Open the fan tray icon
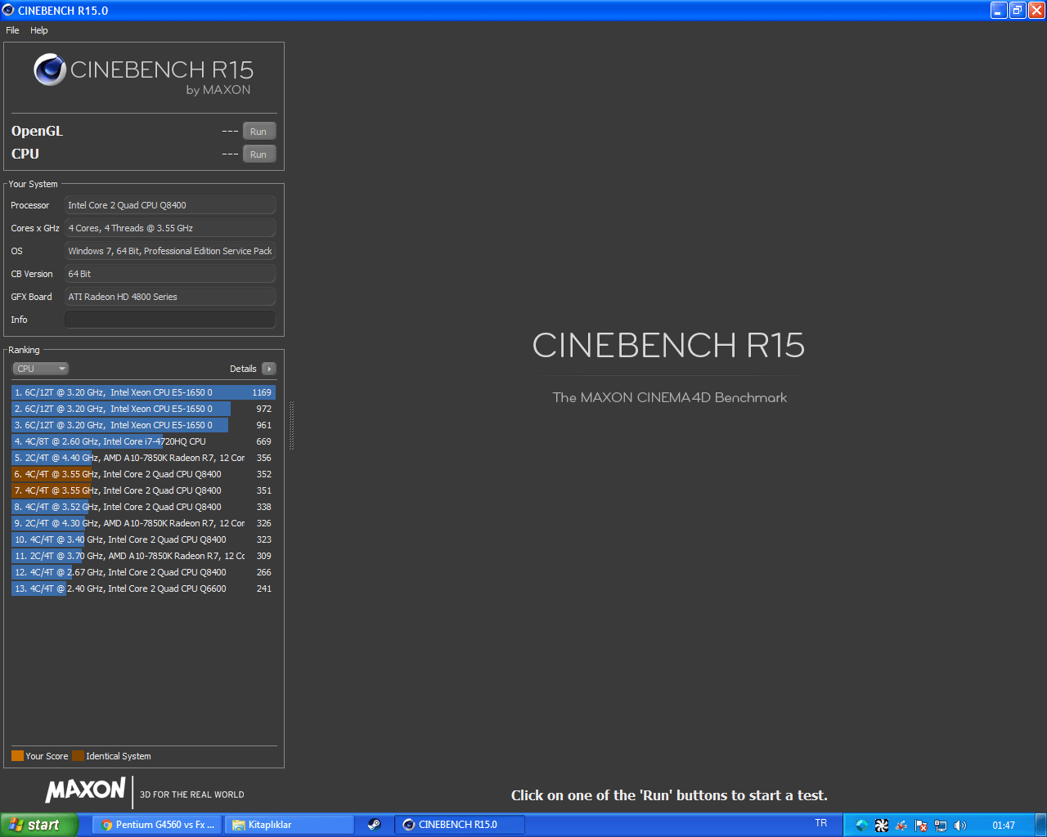Image resolution: width=1047 pixels, height=837 pixels. tap(881, 826)
